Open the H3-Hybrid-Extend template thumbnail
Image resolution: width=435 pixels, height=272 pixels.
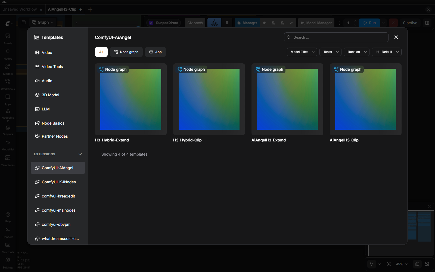(131, 99)
